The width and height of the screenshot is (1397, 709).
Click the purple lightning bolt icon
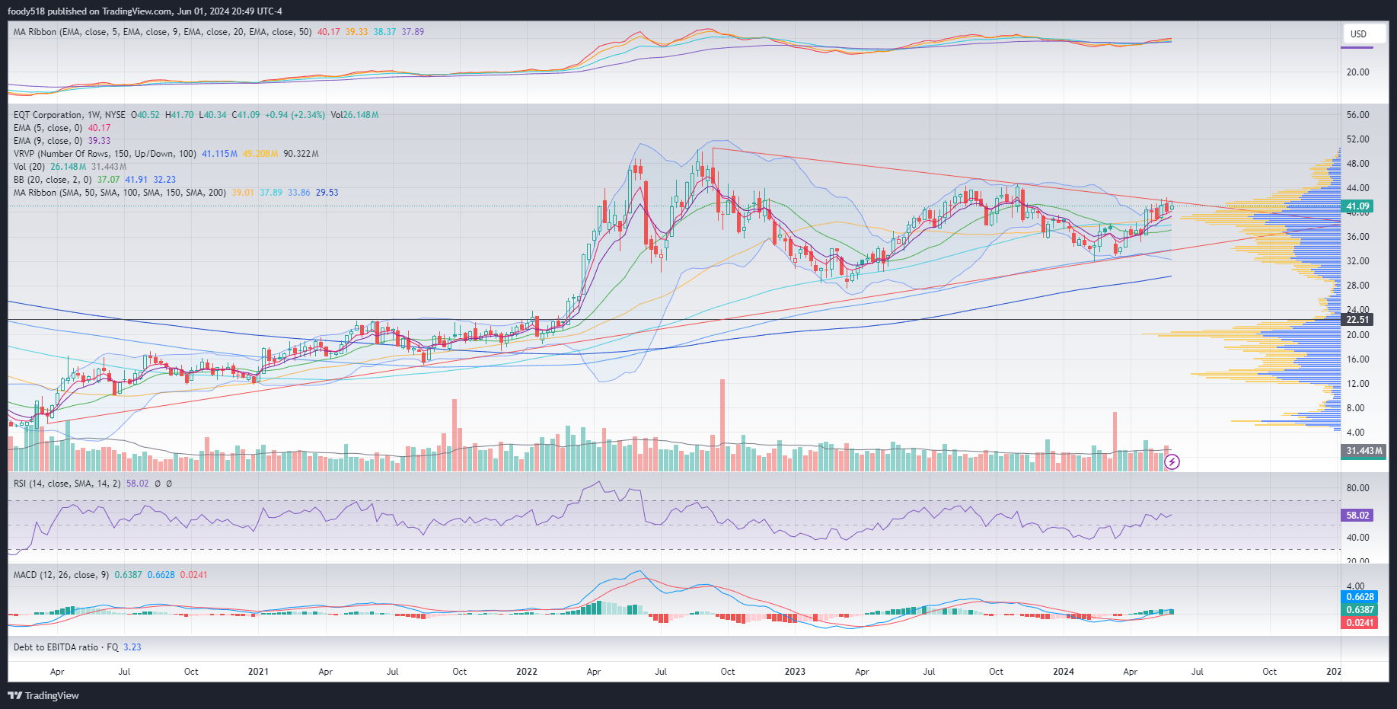click(x=1172, y=461)
